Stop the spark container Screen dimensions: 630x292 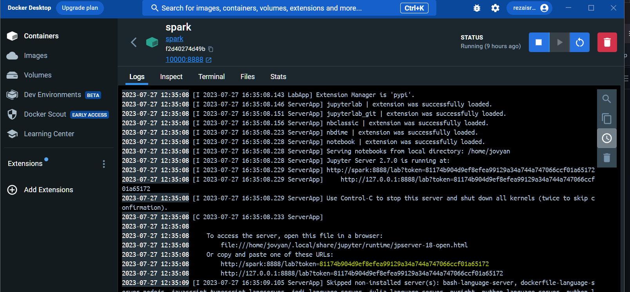pyautogui.click(x=539, y=42)
